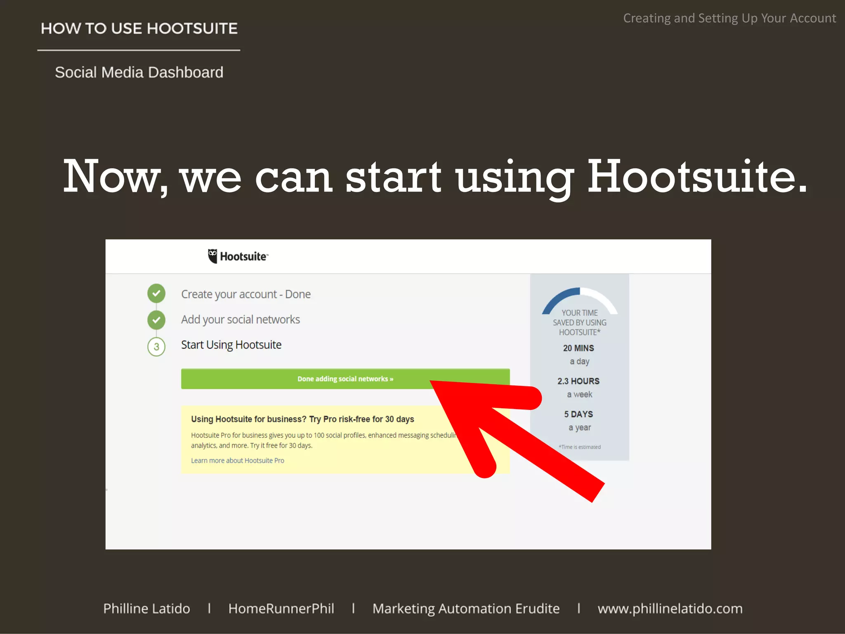Click the Try Pro risk-free heading
845x634 pixels.
coord(302,419)
